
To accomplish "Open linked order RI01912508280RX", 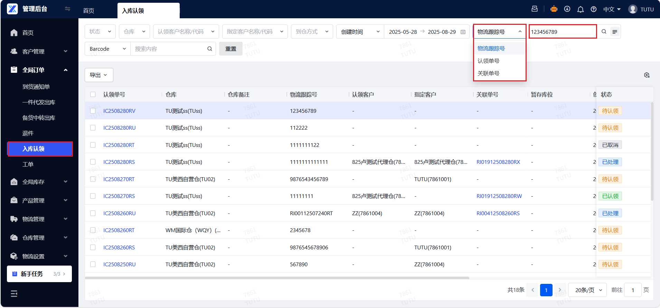I will 498,162.
